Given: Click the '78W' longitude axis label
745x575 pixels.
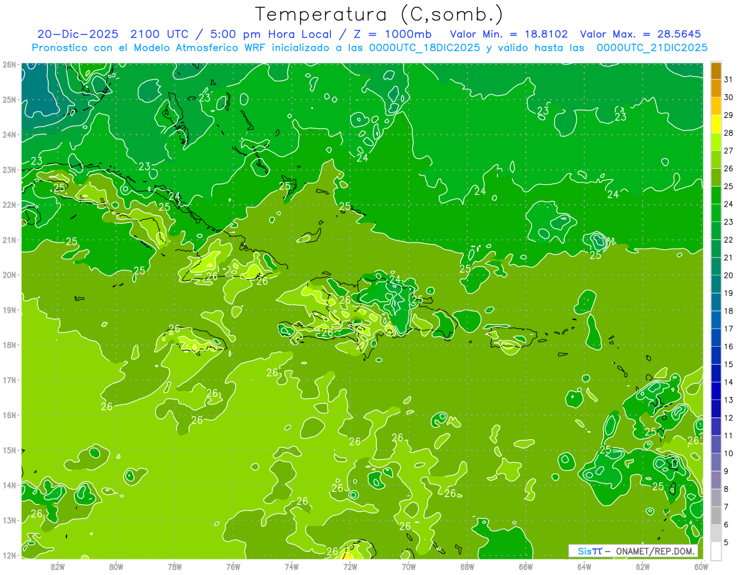Looking at the screenshot, I should click(x=174, y=567).
